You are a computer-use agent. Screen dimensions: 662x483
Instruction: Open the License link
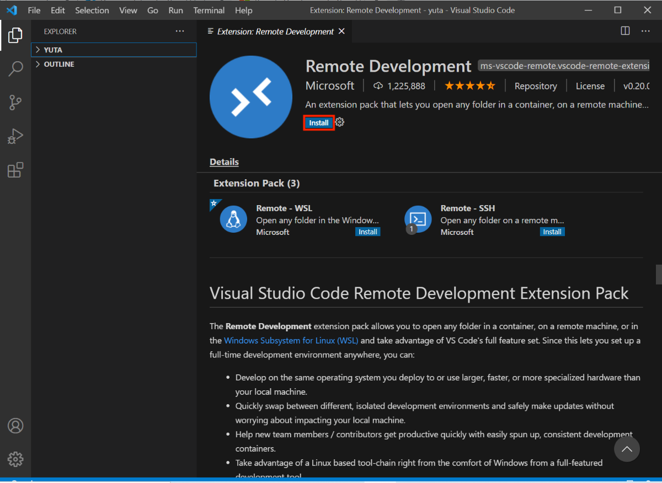(x=590, y=86)
